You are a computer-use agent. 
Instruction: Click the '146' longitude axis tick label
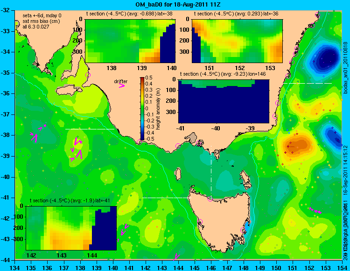tap(211, 267)
